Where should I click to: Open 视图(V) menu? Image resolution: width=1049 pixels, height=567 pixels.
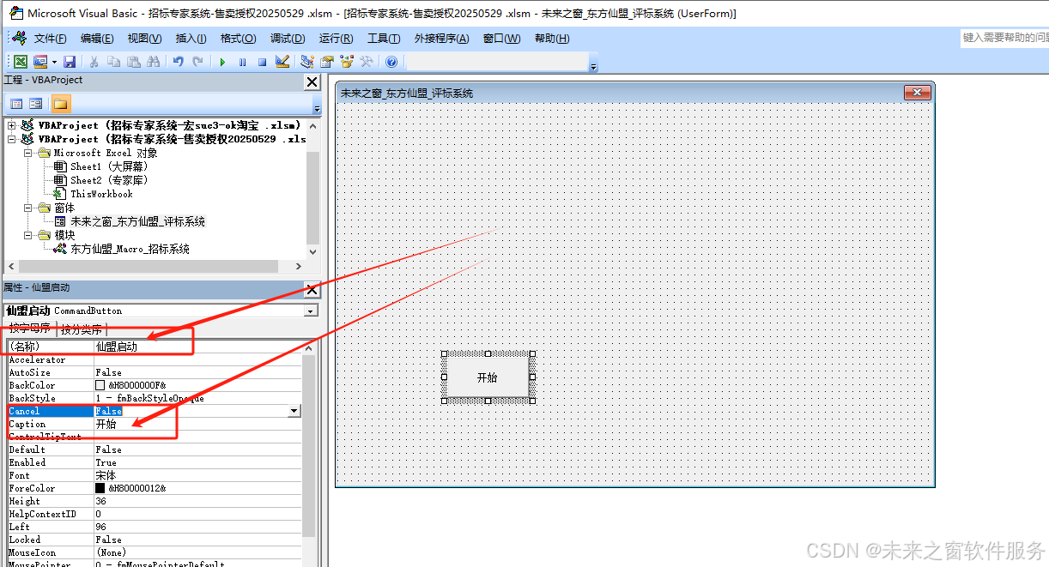click(144, 39)
